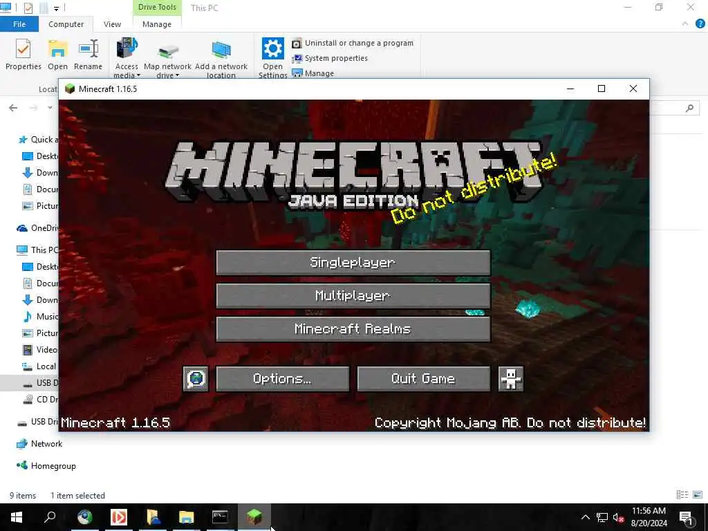Viewport: 708px width, 531px height.
Task: Open Minecraft Options
Action: pos(283,378)
